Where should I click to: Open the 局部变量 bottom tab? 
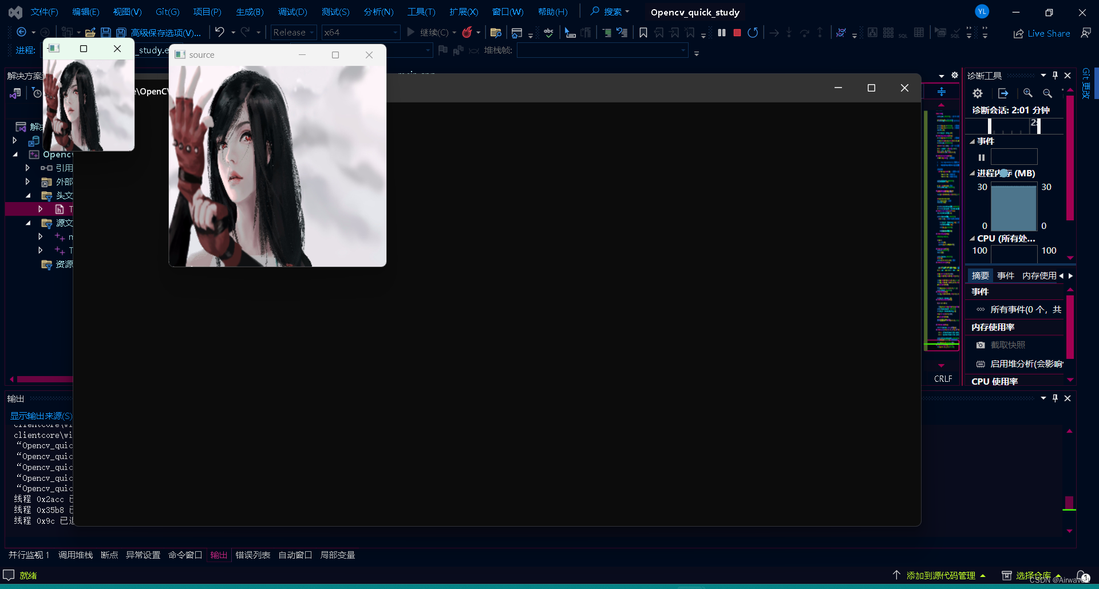tap(338, 555)
